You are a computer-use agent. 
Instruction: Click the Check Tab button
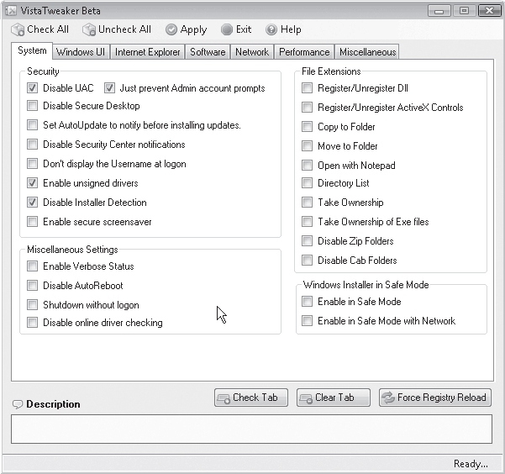[251, 398]
